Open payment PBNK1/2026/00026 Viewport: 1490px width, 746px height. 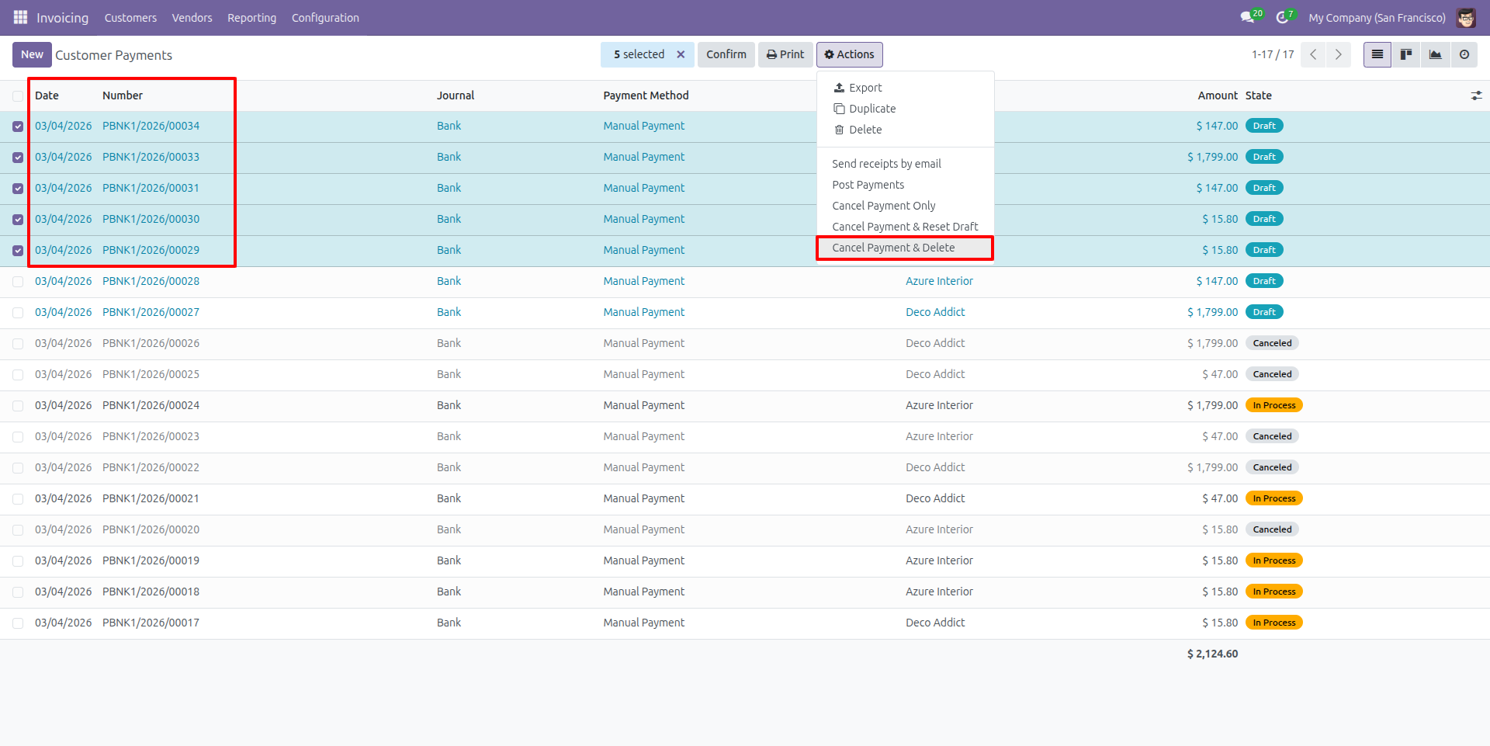click(x=151, y=343)
